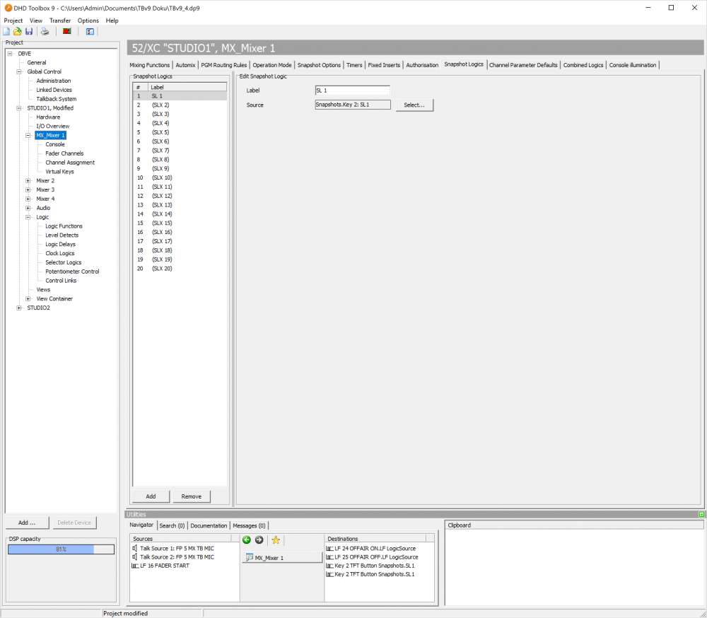Viewport: 707px width, 618px height.
Task: Click the favorites star in the Navigator
Action: click(x=275, y=540)
